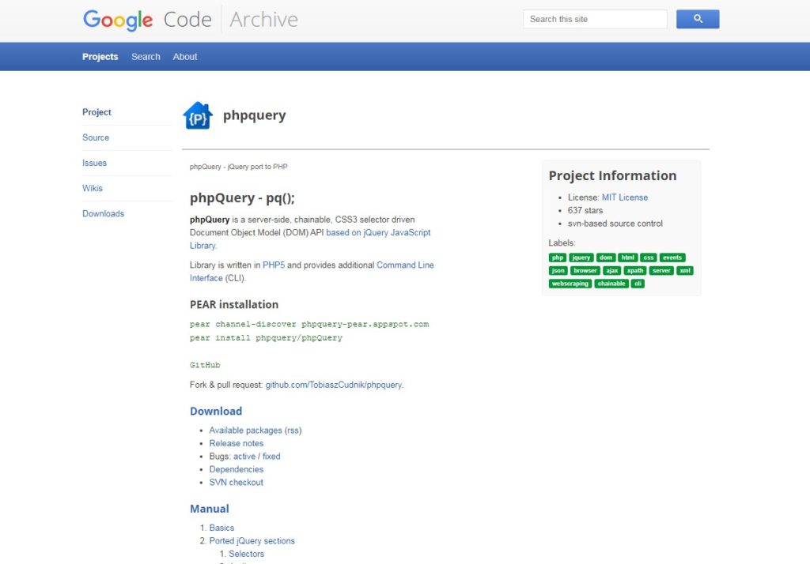Go to Issues in the sidebar
This screenshot has width=810, height=564.
(94, 163)
